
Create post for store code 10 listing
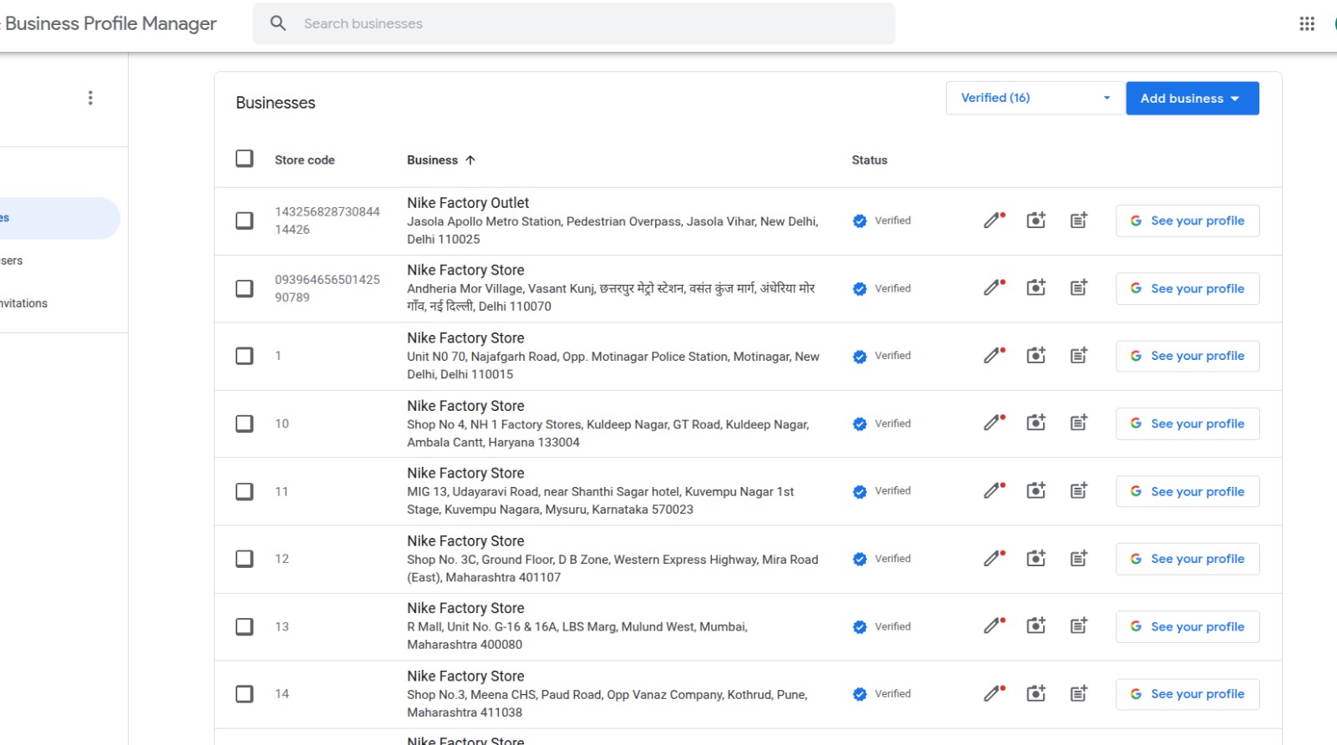coord(1079,423)
